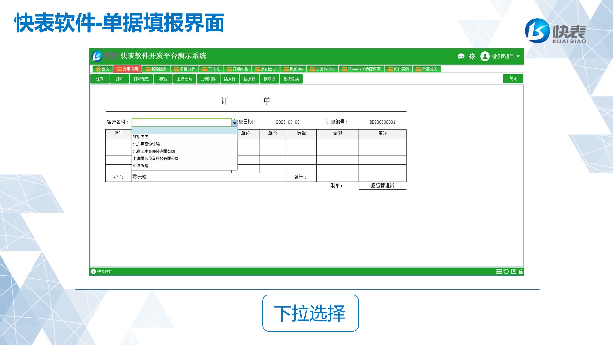
Task: Open the 表间公式 tab
Action: point(266,69)
